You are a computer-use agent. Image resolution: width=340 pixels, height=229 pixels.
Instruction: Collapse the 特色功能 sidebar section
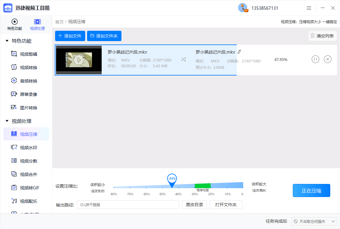7,41
